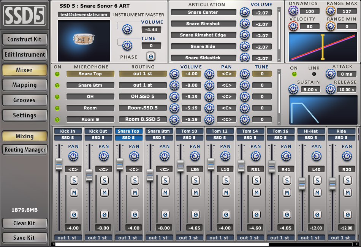The width and height of the screenshot is (361, 247).
Task: Click the Dynamics knob
Action: (x=293, y=11)
